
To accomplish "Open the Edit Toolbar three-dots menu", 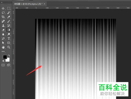I will 3,52.
